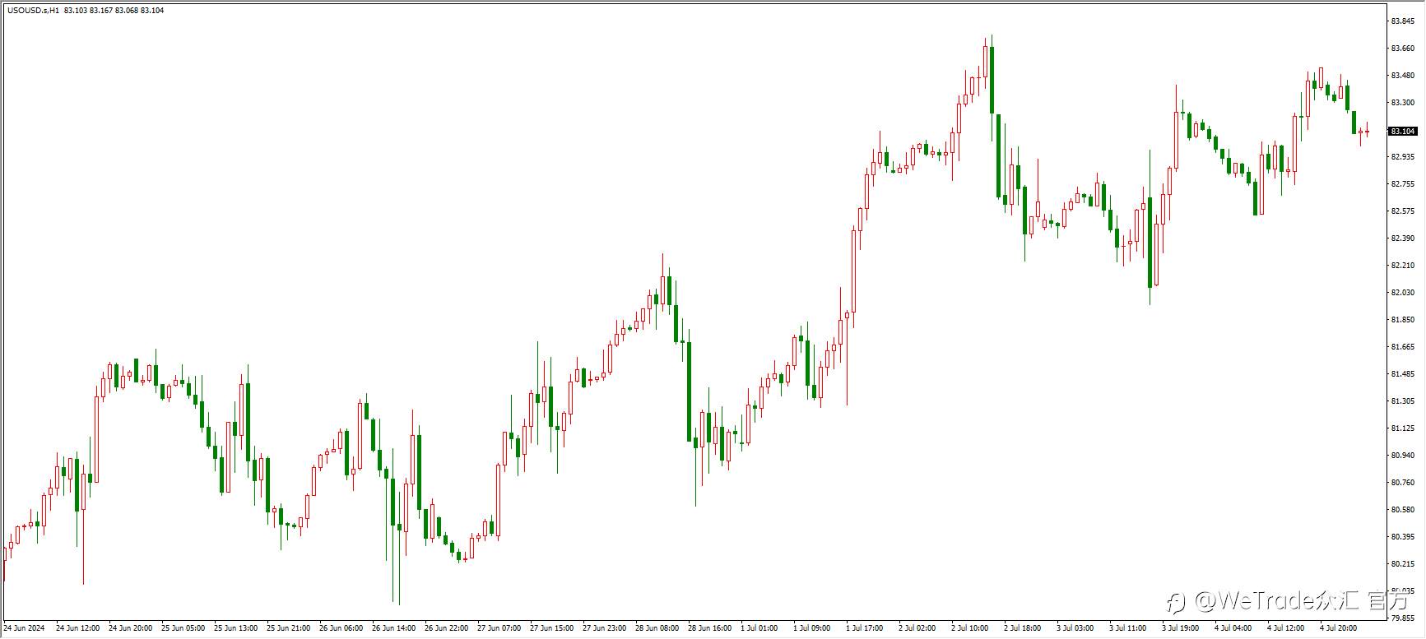Select the 82.210 price axis label
The image size is (1426, 639).
pyautogui.click(x=1402, y=266)
